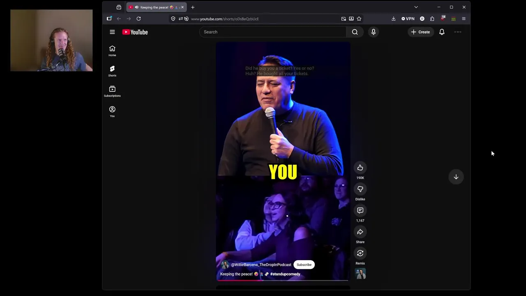Click the round D extension icon
The image size is (526, 296).
click(422, 18)
